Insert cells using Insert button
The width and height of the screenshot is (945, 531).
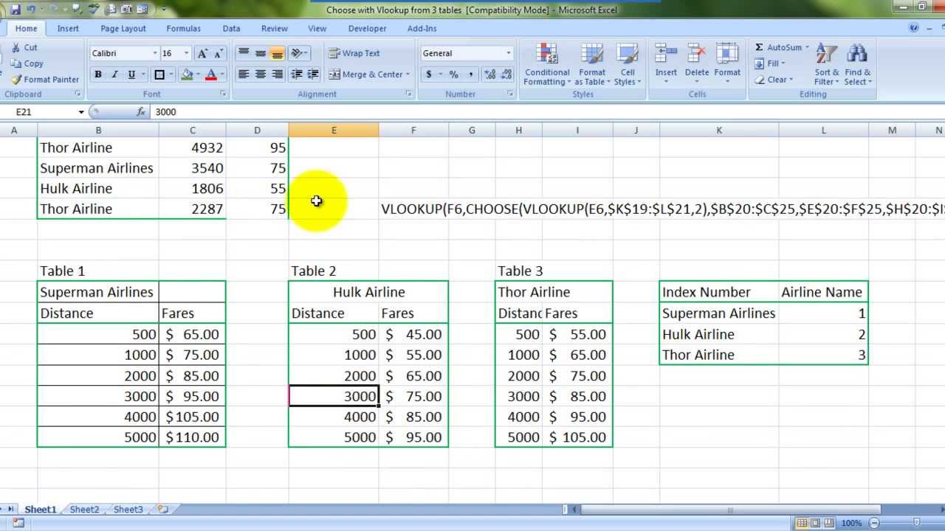[x=666, y=63]
